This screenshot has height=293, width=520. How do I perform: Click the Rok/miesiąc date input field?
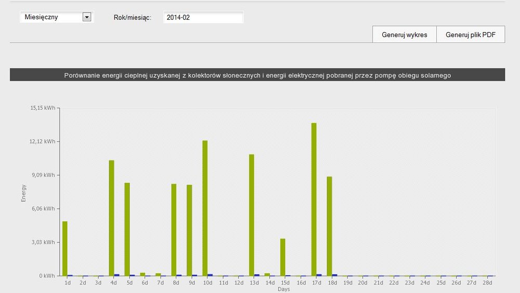click(x=203, y=18)
